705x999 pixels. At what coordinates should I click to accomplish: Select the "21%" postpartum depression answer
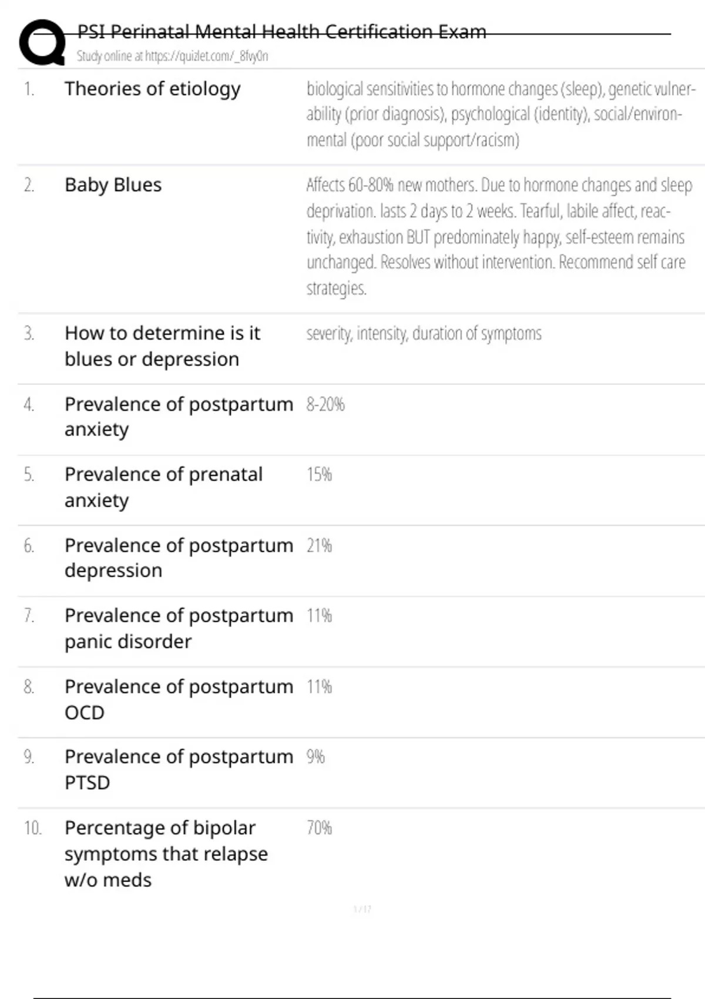(319, 546)
